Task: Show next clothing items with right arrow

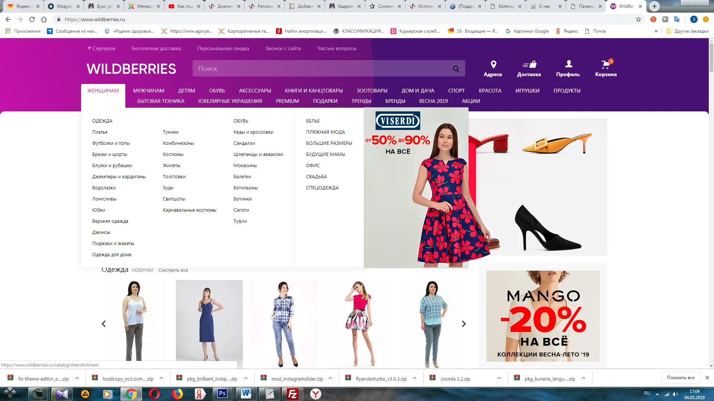Action: [463, 324]
